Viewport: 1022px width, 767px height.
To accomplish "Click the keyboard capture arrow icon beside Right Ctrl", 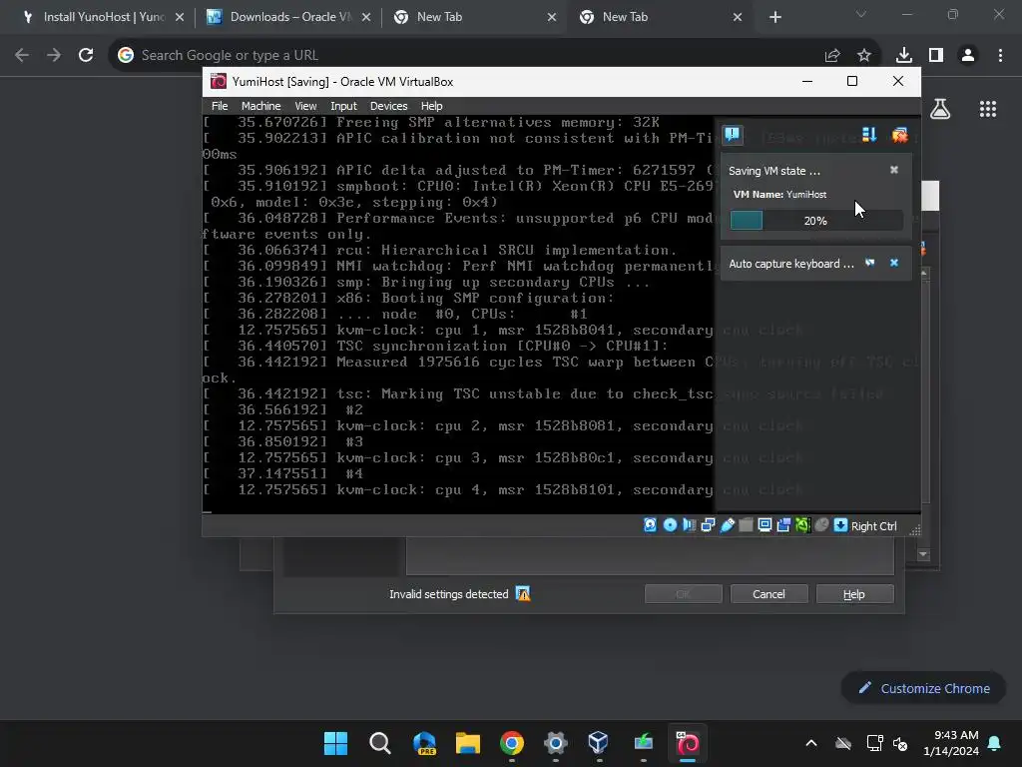I will pyautogui.click(x=840, y=525).
